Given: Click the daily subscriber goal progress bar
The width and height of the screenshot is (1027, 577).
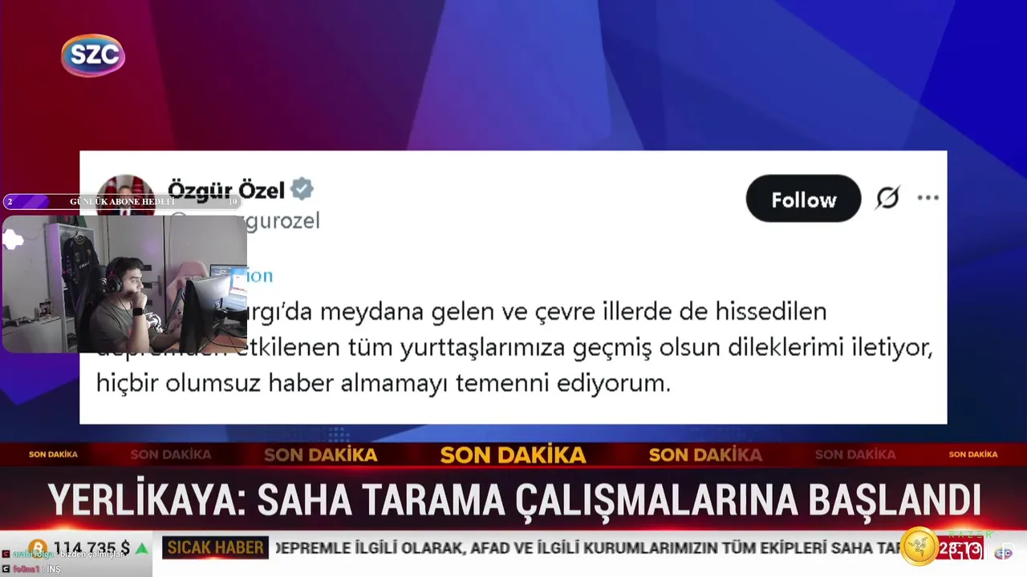Looking at the screenshot, I should coord(122,202).
